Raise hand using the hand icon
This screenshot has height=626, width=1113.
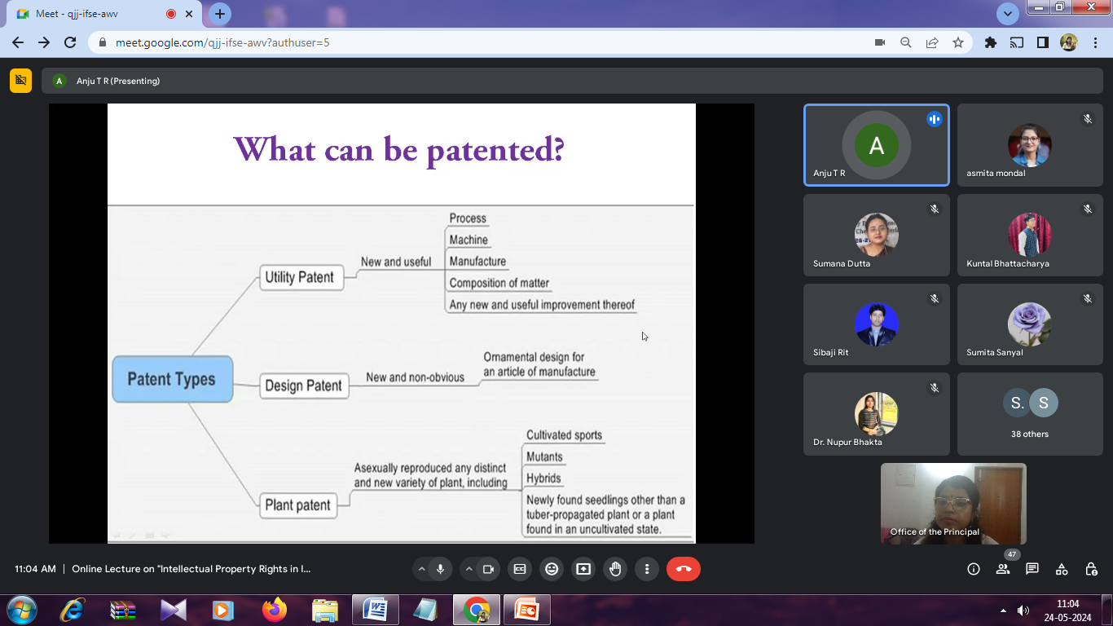pos(615,569)
